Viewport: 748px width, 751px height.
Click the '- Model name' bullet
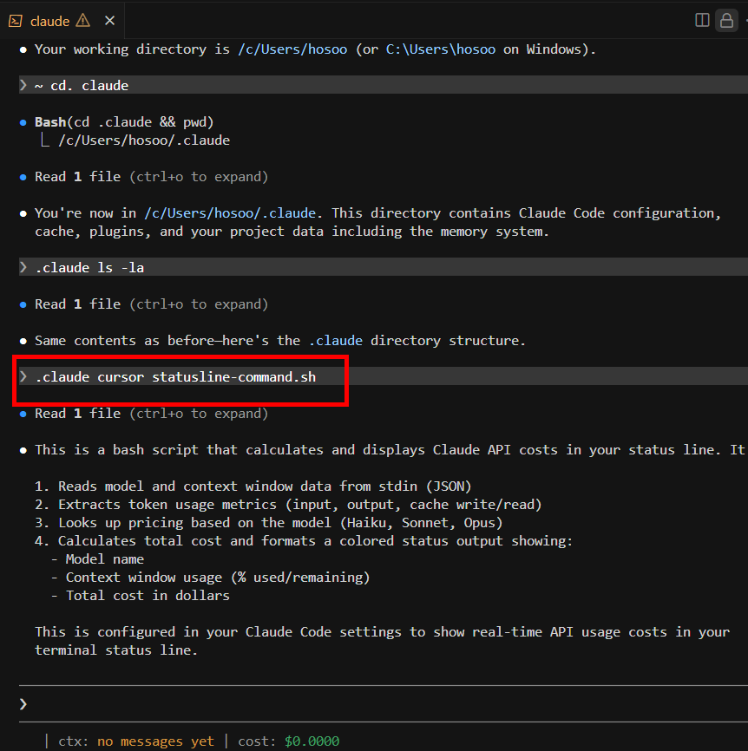coord(97,559)
